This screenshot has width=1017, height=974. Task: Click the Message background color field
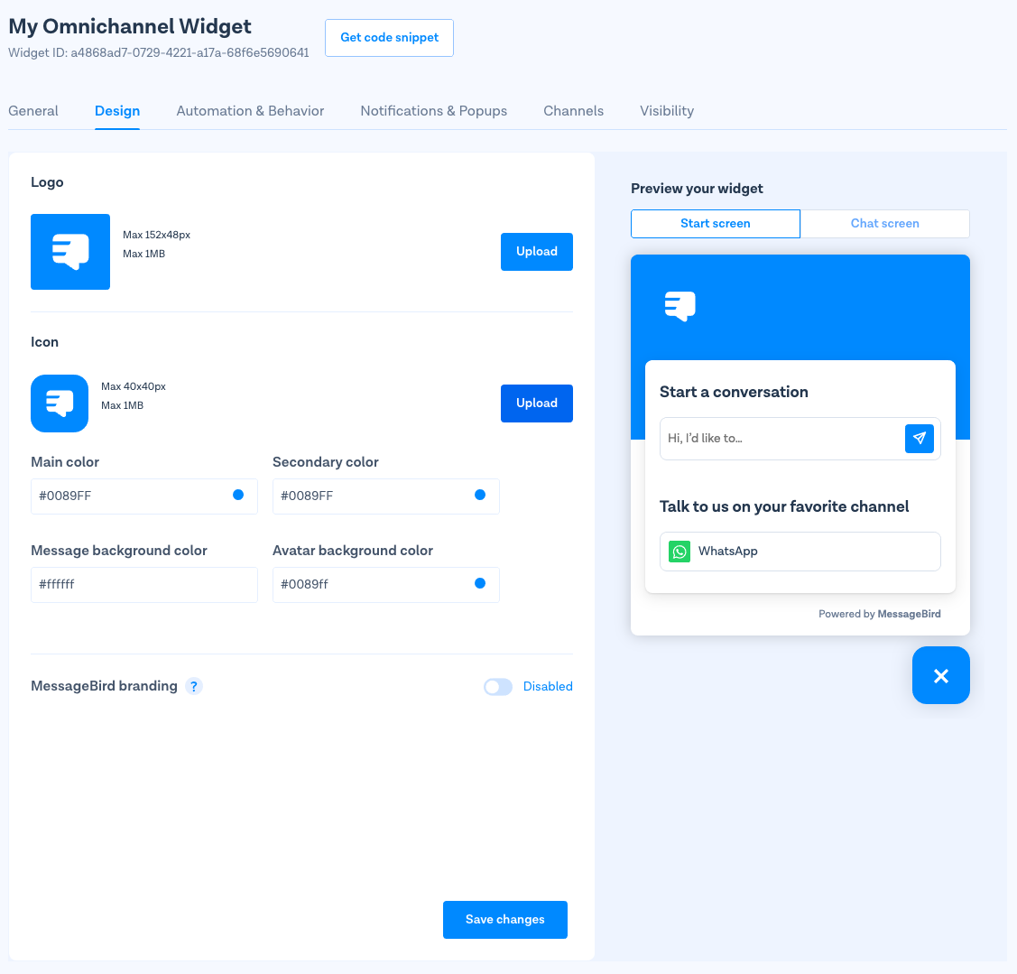click(143, 585)
